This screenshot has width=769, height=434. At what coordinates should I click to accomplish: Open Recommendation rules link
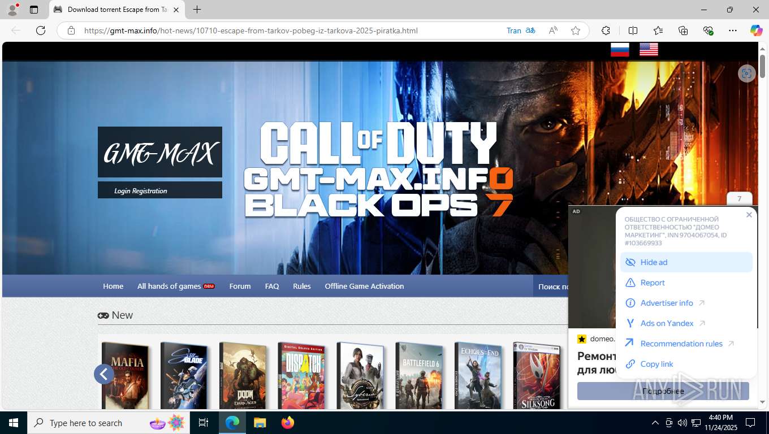686,344
